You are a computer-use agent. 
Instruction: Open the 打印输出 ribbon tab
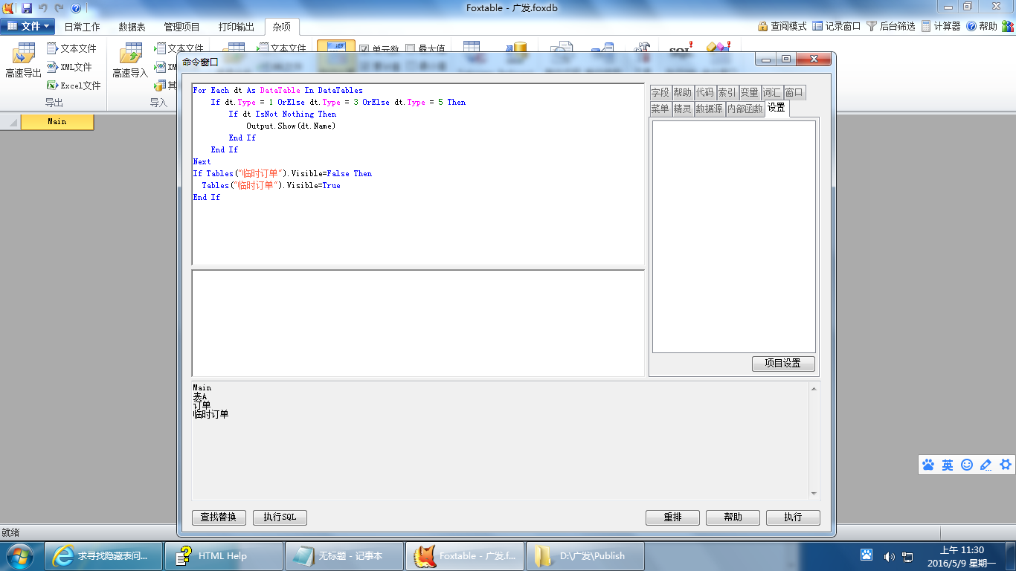[236, 27]
